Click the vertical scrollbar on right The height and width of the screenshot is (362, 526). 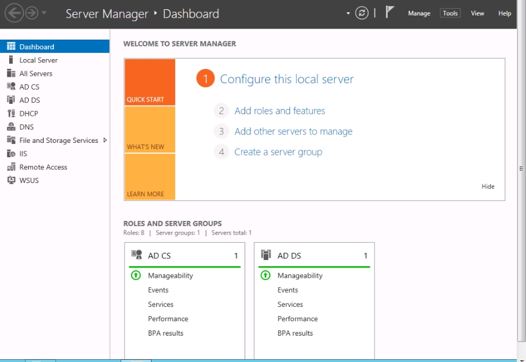pyautogui.click(x=521, y=168)
